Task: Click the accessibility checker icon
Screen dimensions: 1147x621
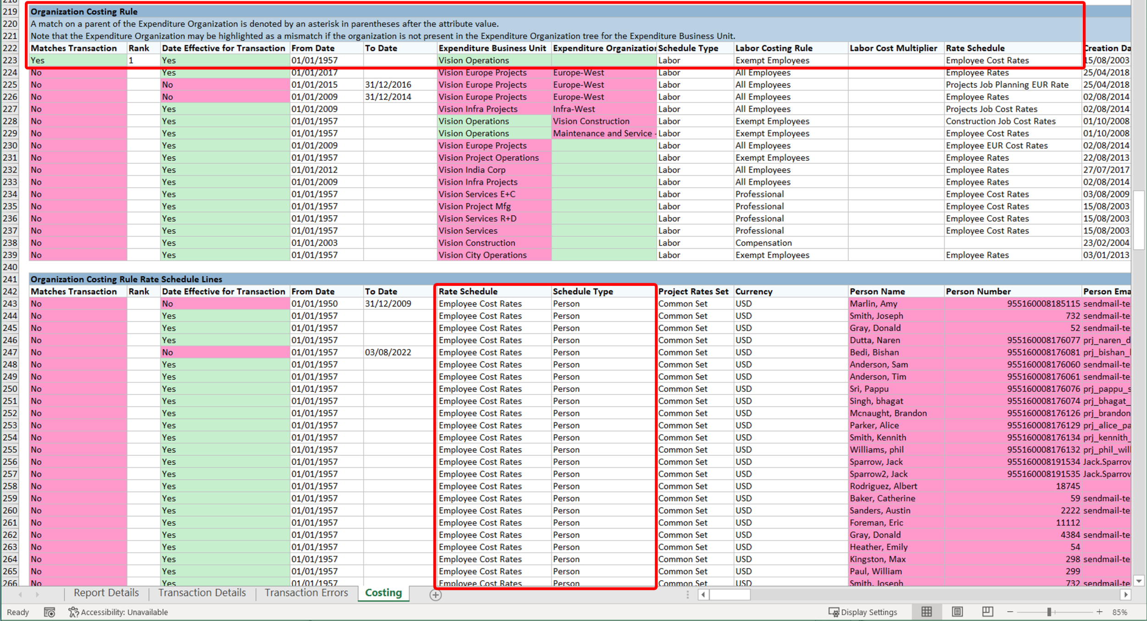Action: pyautogui.click(x=73, y=612)
